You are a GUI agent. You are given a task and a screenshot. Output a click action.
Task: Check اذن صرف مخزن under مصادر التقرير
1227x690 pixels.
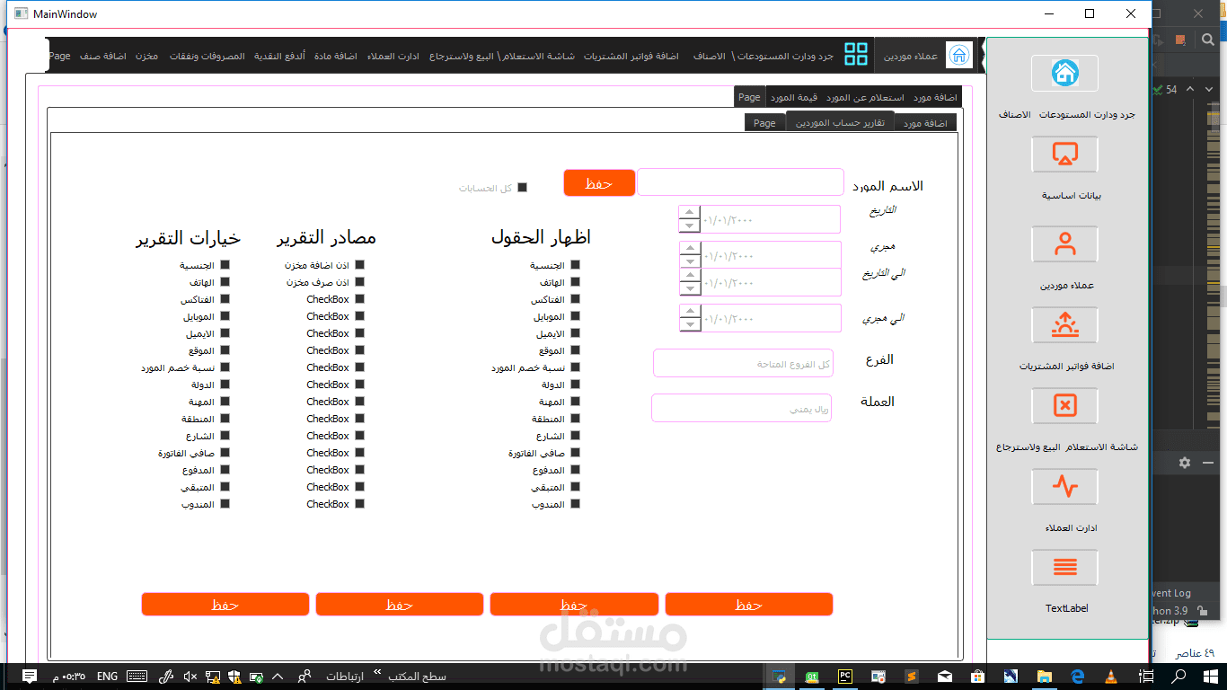(x=359, y=282)
